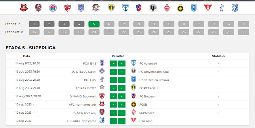Select round 1 in Etape tur
Screen dimensions: 255x128
pos(34,24)
